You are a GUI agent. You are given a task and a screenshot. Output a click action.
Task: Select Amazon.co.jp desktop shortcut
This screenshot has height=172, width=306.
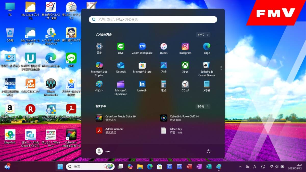[x=10, y=113]
